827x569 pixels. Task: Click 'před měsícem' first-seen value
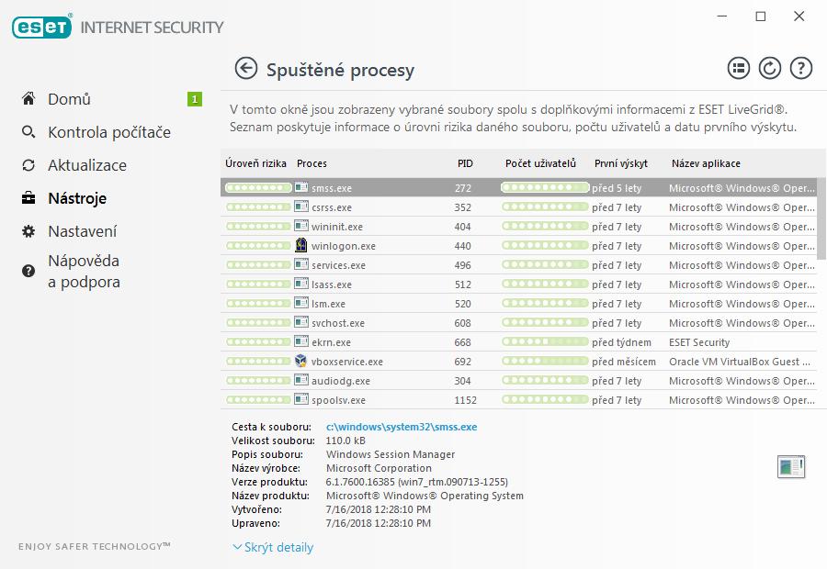[x=623, y=362]
